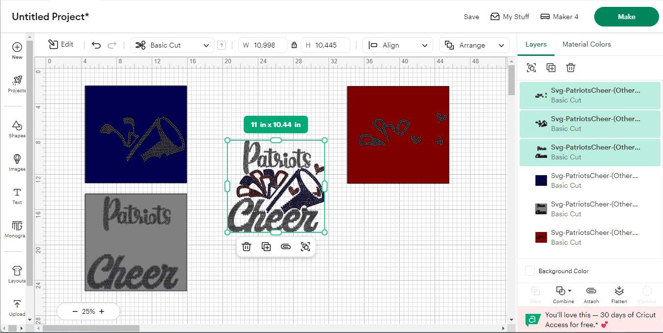This screenshot has height=333, width=663.
Task: Click the gray Patriots Cheer square on canvas
Action: click(x=136, y=242)
